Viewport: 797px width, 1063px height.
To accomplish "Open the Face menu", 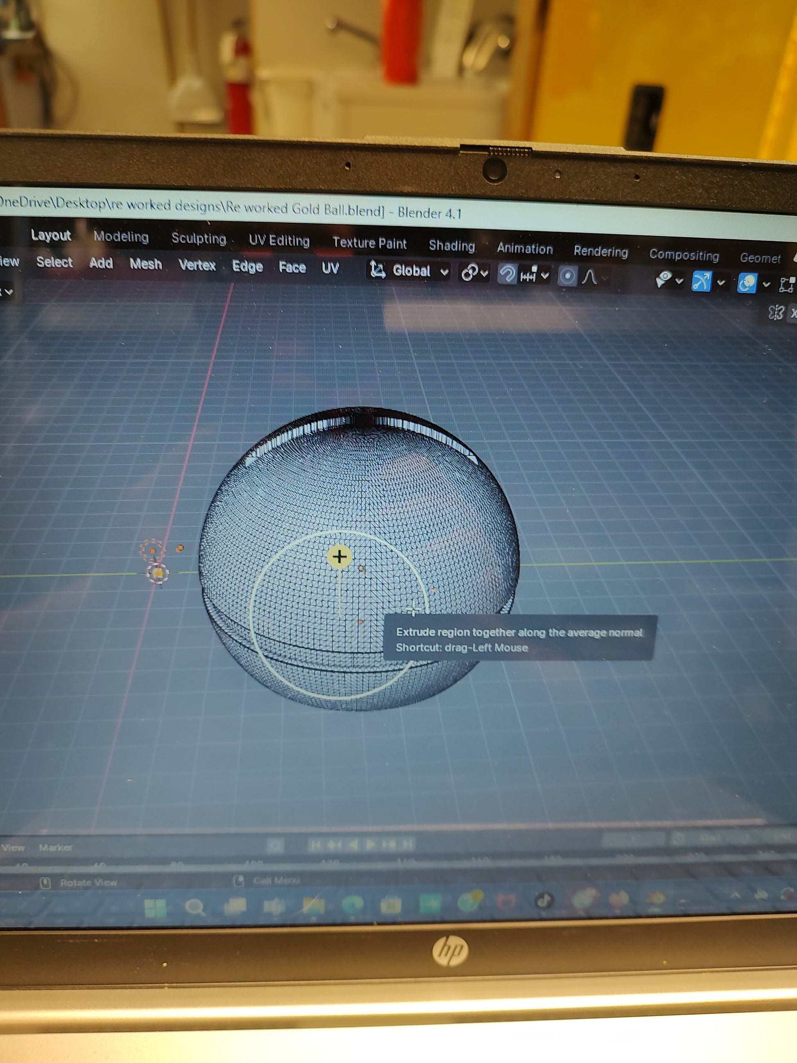I will coord(292,267).
